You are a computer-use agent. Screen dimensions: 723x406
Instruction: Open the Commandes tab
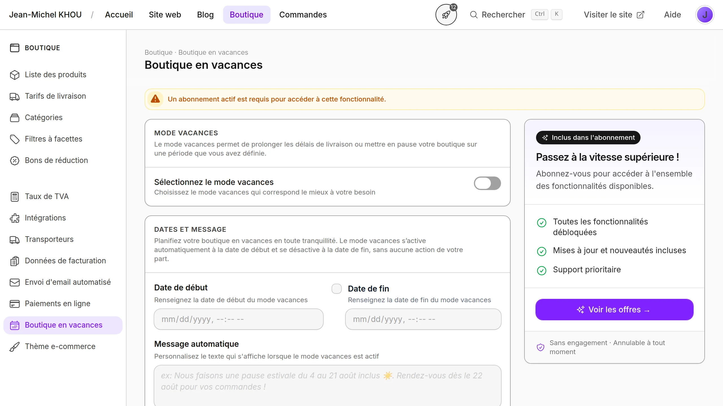pyautogui.click(x=303, y=15)
